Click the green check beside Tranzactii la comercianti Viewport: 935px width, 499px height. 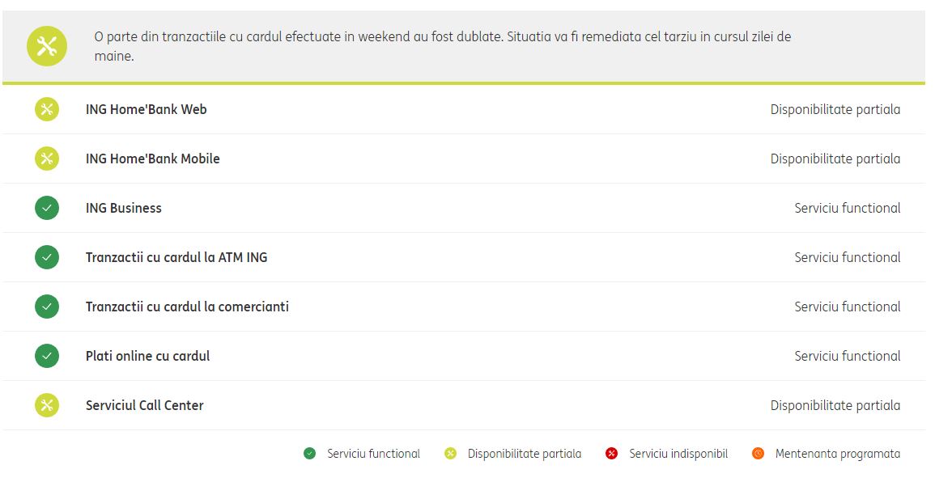[x=47, y=307]
